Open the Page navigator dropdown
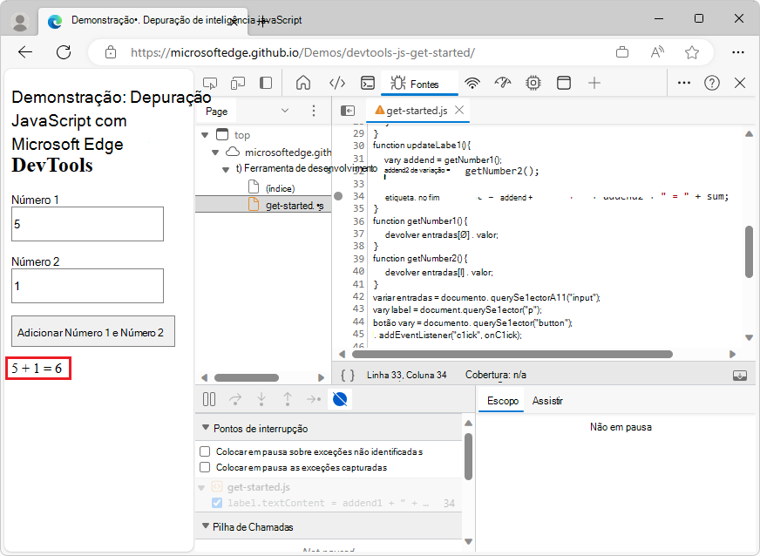 pyautogui.click(x=284, y=111)
